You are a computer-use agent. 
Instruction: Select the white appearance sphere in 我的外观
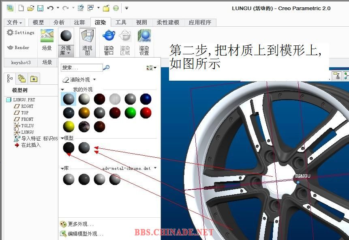point(84,99)
